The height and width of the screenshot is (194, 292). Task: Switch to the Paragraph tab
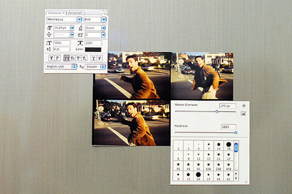click(76, 13)
